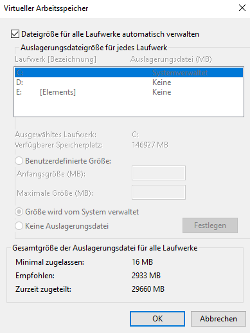Viewport: 250px width, 333px height.
Task: Choose Größe wird vom System verwaltet option
Action: pos(19,212)
